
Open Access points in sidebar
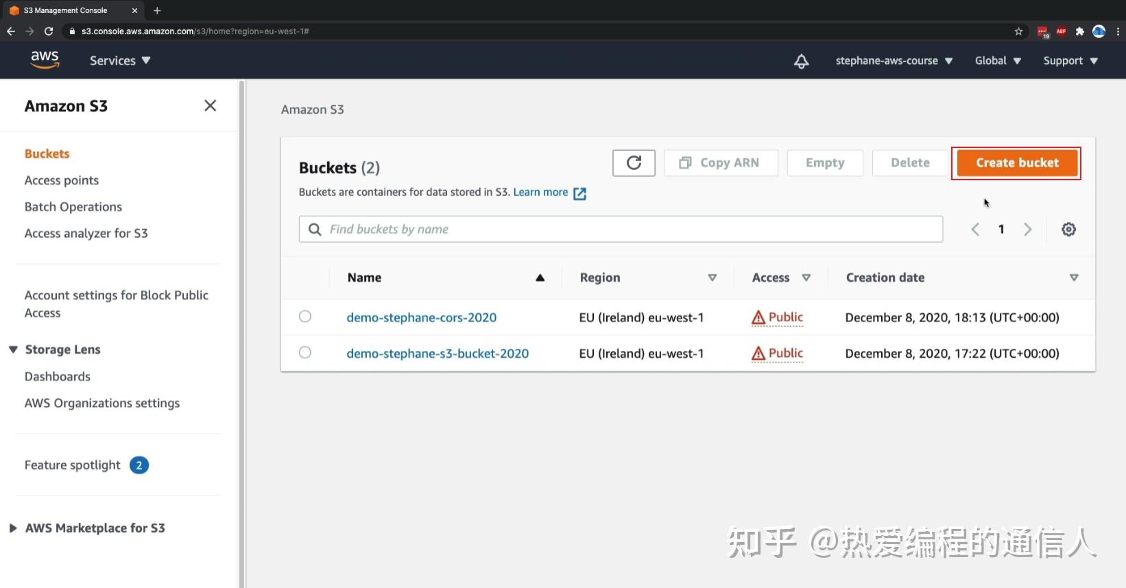pyautogui.click(x=62, y=180)
